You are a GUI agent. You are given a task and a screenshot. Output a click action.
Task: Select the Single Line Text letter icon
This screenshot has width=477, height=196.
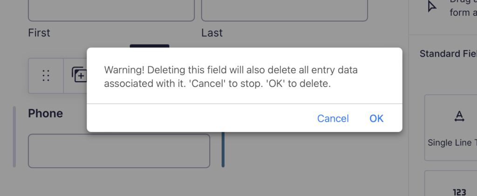click(459, 116)
